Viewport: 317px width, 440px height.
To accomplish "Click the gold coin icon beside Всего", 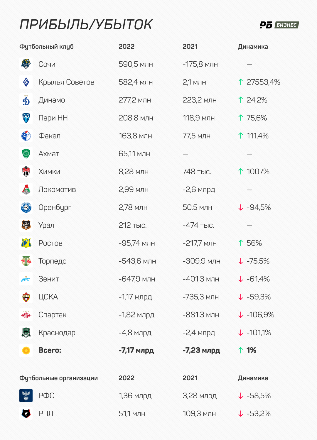I will pos(26,350).
